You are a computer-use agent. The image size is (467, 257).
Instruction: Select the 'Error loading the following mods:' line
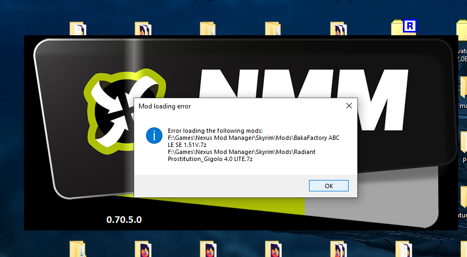tap(215, 131)
